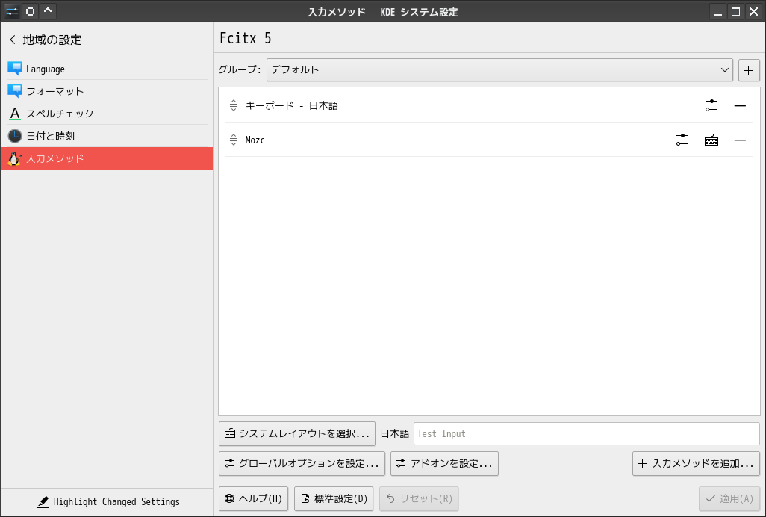Viewport: 766px width, 517px height.
Task: Select the 入力メソッド sidebar entry
Action: pos(107,158)
